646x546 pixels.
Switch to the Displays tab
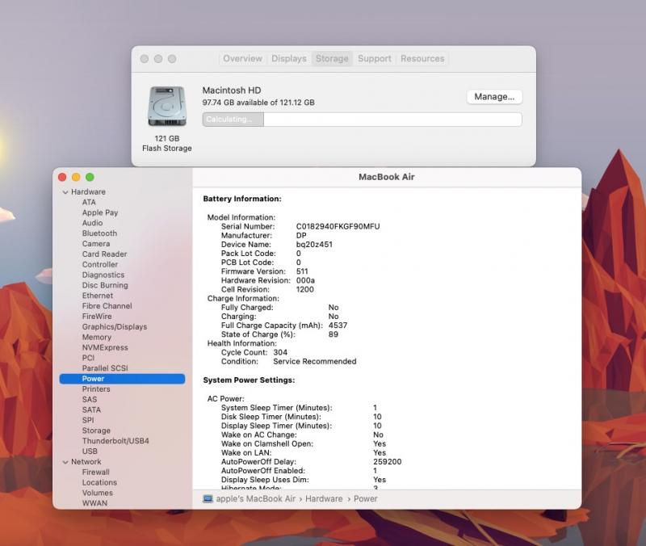tap(289, 58)
